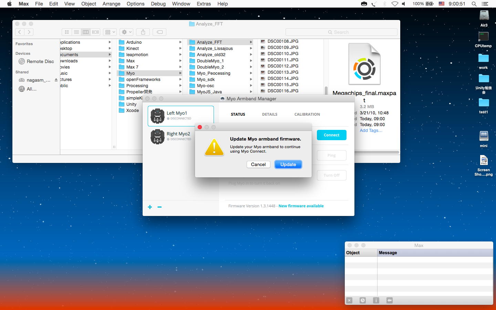Open the Apple menu
The height and width of the screenshot is (310, 496).
click(x=9, y=4)
